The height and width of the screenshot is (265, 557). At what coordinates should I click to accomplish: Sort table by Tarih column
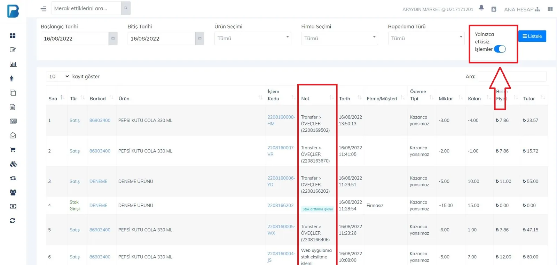coord(351,99)
